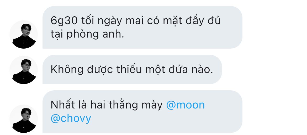
Task: Click the "tại phòng anh." text line
Action: 87,34
